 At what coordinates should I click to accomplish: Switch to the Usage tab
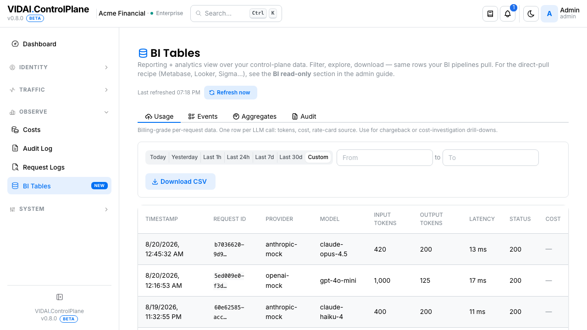tap(159, 116)
